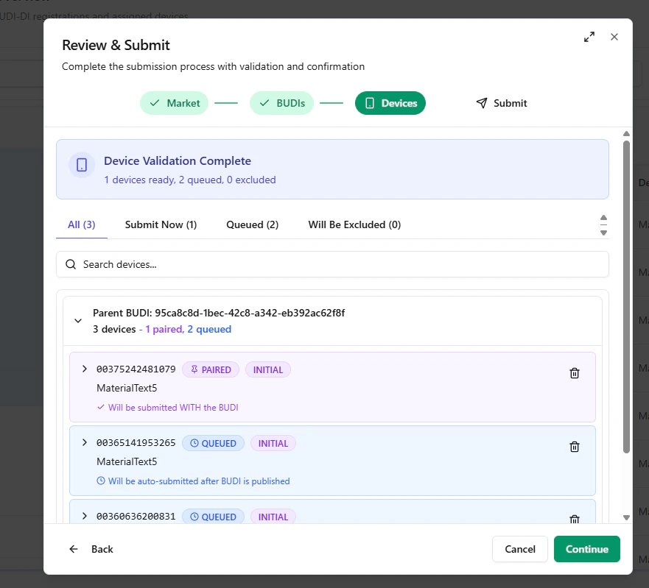Click device number 00375242481079

coord(136,369)
